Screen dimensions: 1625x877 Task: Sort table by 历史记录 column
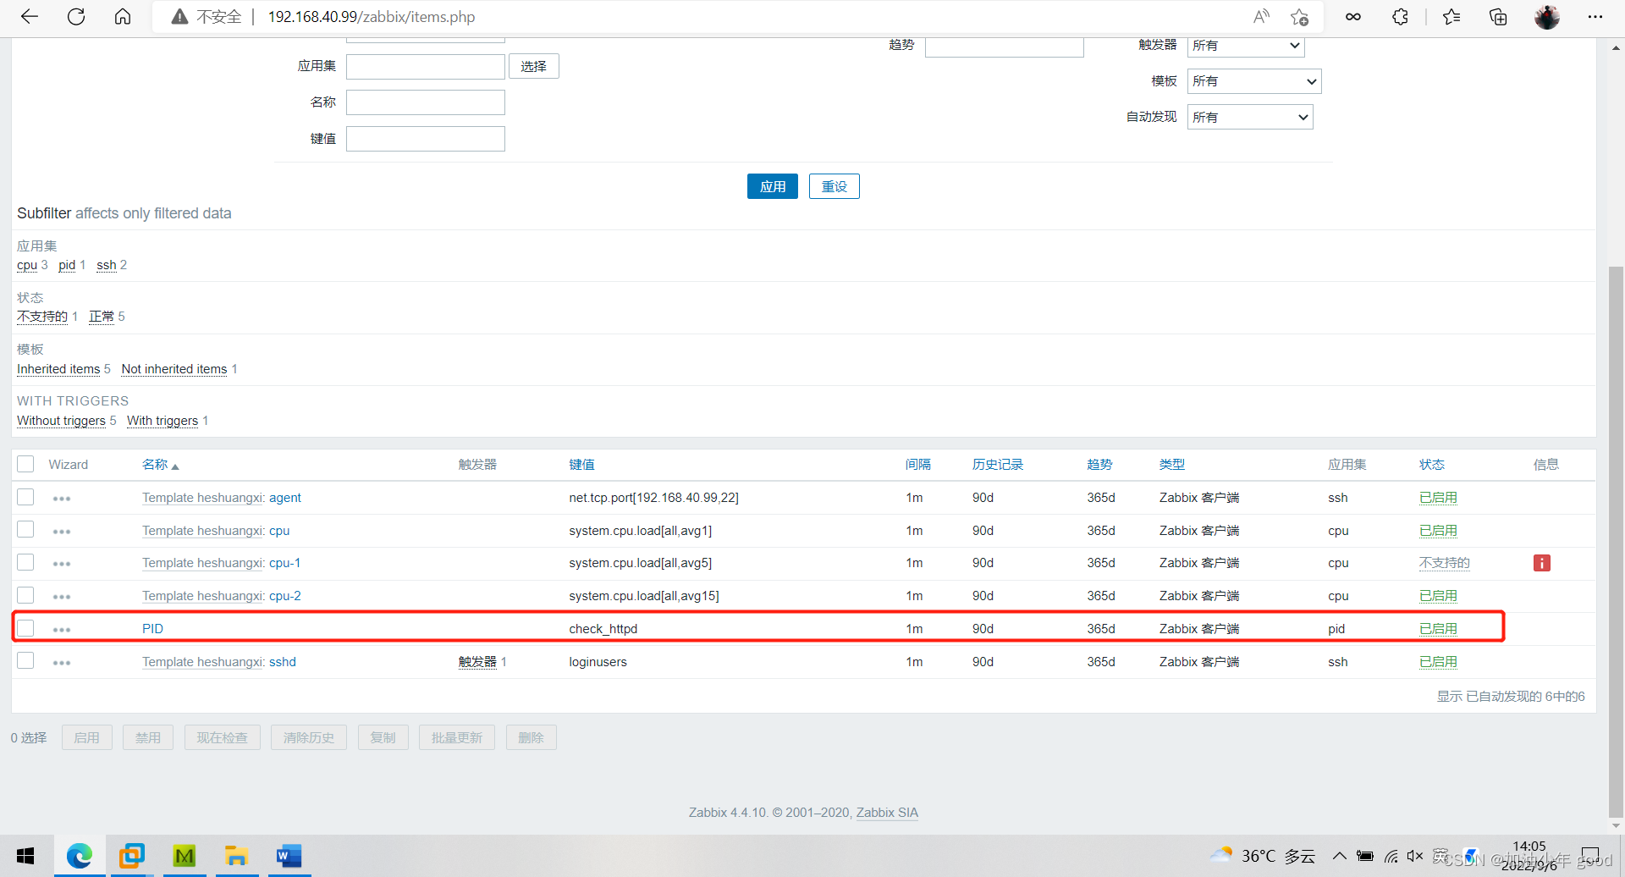(x=998, y=465)
